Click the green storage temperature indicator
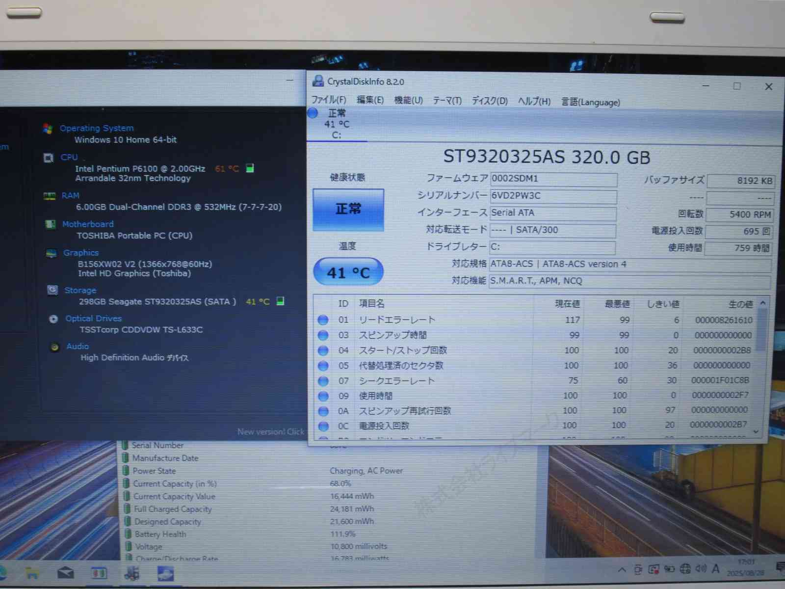785x589 pixels. click(x=280, y=301)
